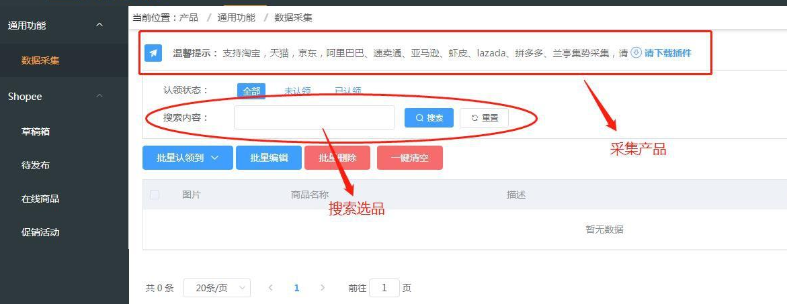787x304 pixels.
Task: Go to 待发布 in sidebar
Action: coord(35,165)
